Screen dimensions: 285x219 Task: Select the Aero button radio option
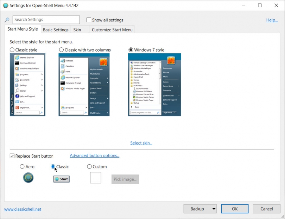[x=22, y=167]
